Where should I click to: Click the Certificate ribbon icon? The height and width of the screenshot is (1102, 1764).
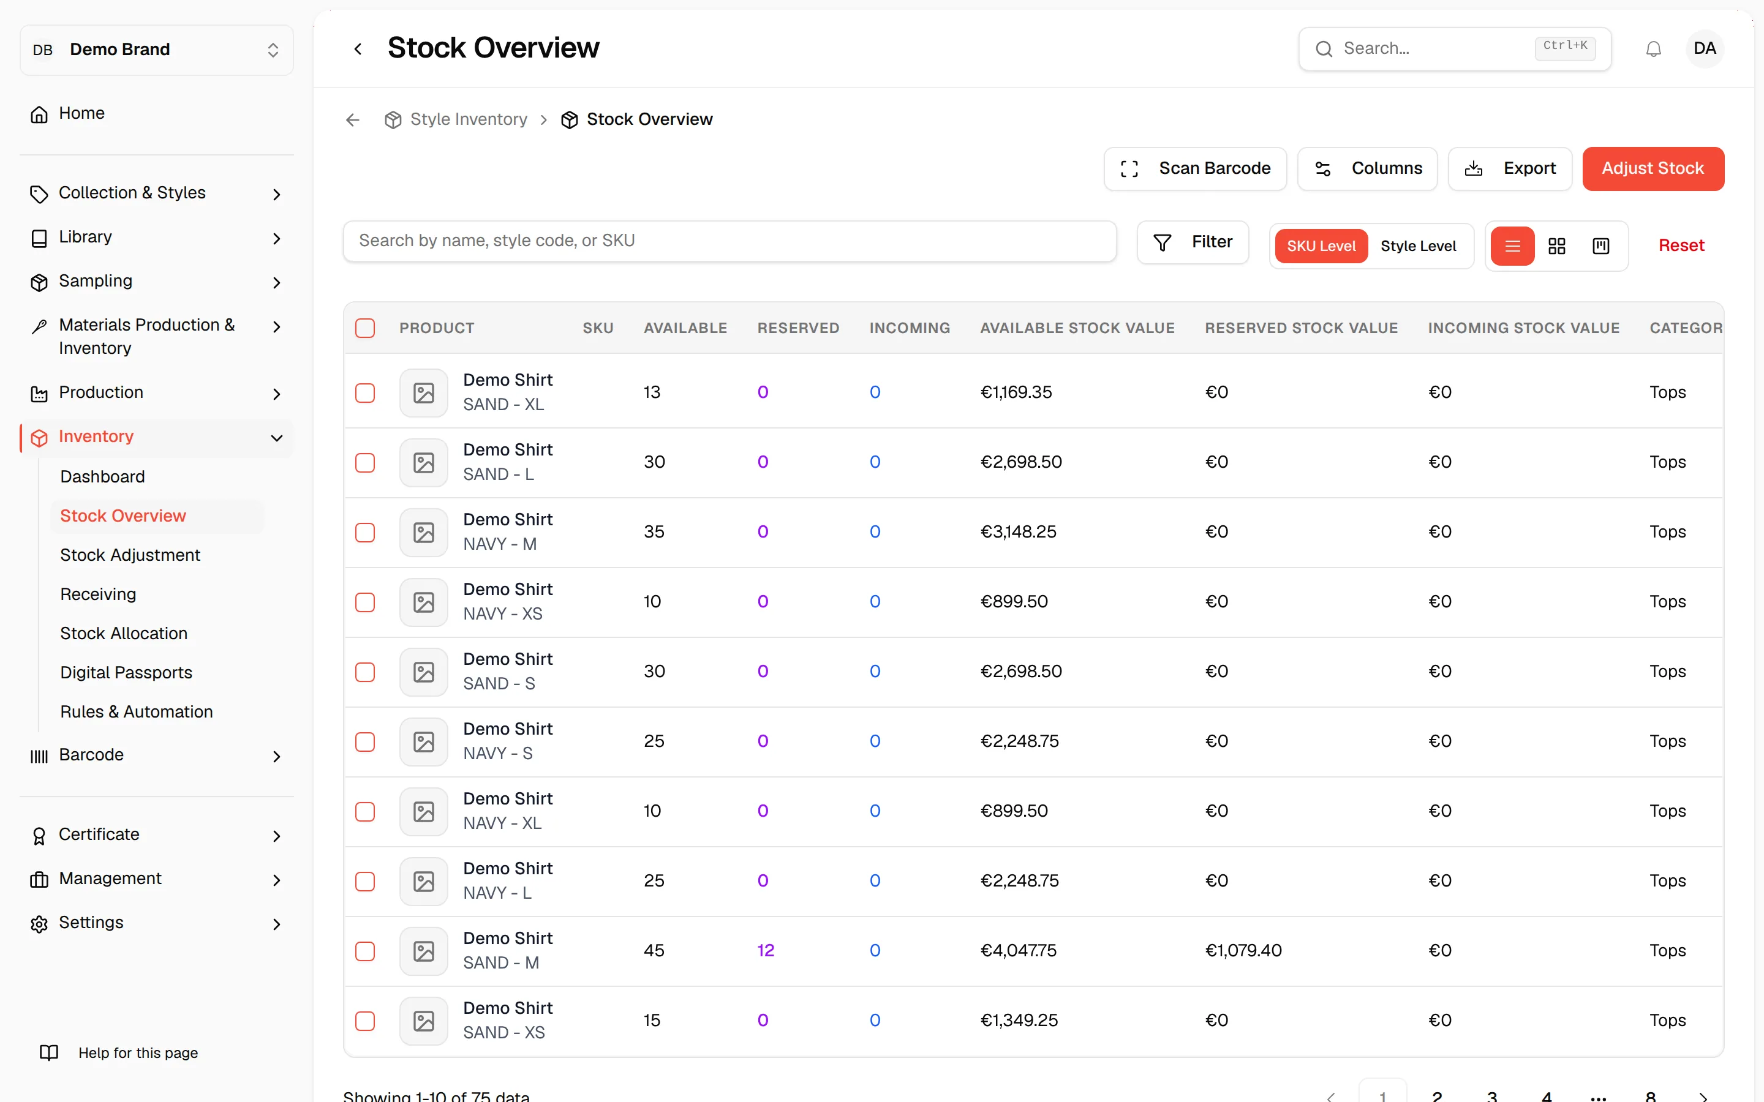pos(39,835)
